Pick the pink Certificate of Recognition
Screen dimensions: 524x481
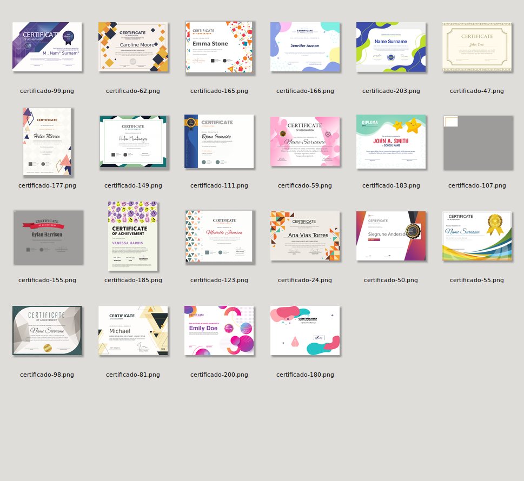(x=305, y=142)
